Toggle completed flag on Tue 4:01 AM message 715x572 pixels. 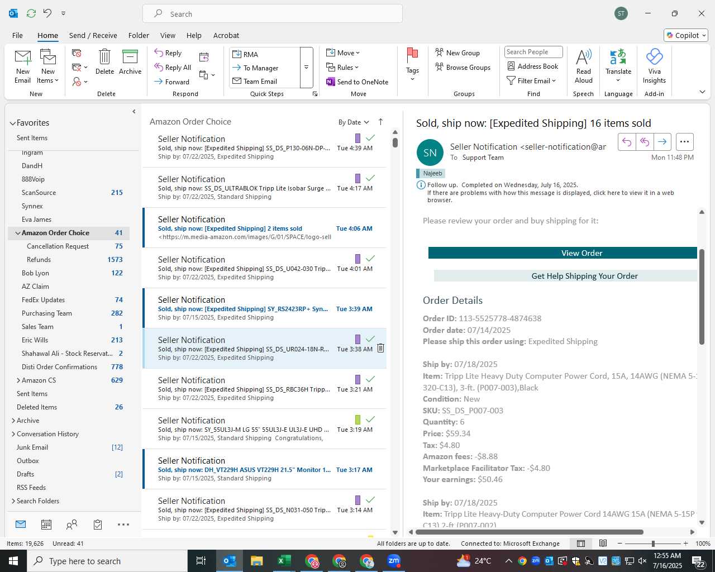370,258
